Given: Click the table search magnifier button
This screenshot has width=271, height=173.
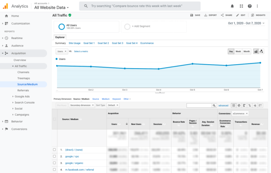Looking at the screenshot, I should tap(214, 105).
